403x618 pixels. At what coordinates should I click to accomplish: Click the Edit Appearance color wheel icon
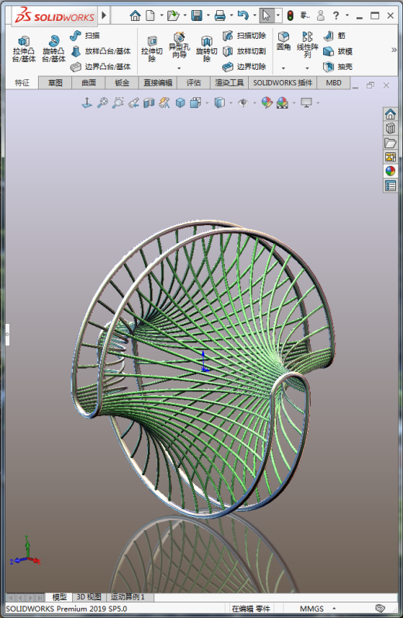(x=267, y=102)
